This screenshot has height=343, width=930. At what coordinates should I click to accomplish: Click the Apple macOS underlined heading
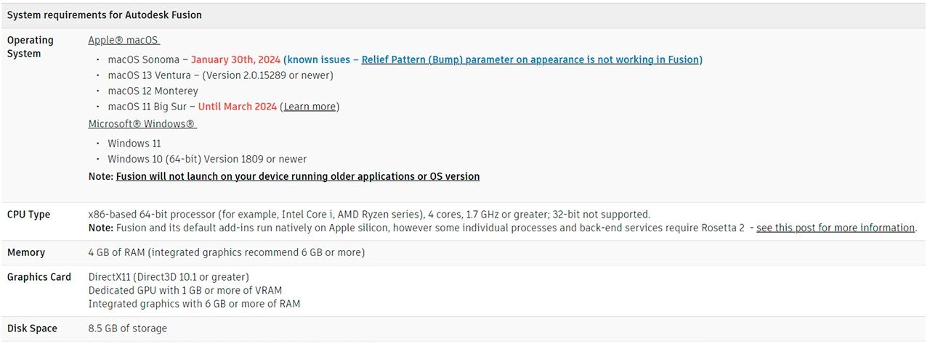point(124,41)
